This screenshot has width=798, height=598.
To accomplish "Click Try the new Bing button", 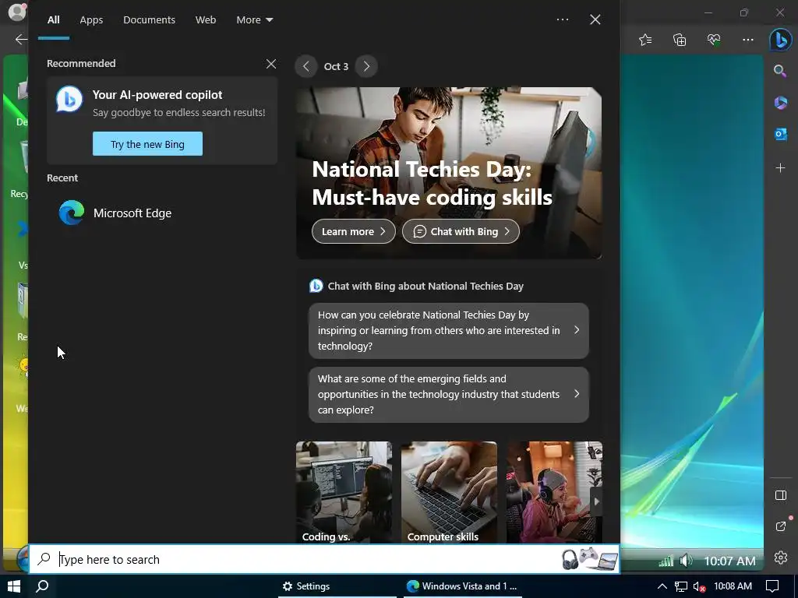I will click(147, 144).
